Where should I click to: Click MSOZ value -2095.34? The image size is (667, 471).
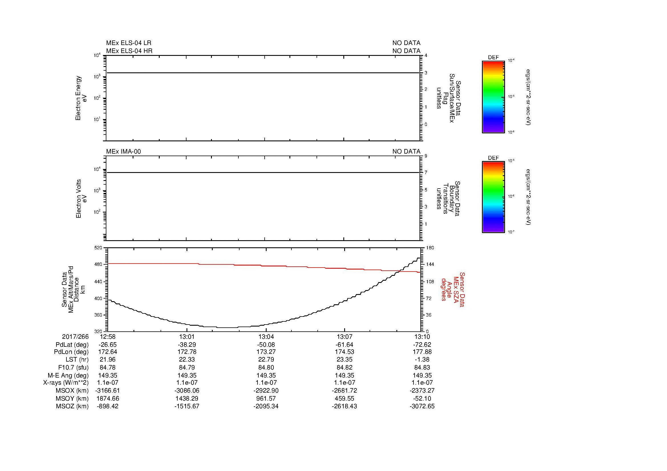point(266,406)
